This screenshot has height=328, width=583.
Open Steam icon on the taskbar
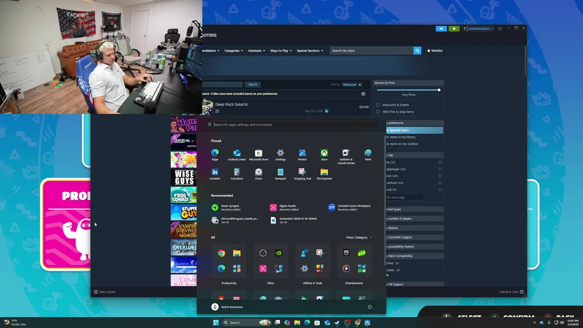(x=337, y=323)
